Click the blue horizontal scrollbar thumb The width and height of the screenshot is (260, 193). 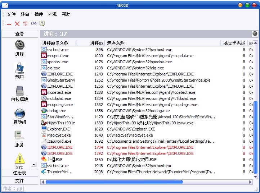(x=114, y=182)
